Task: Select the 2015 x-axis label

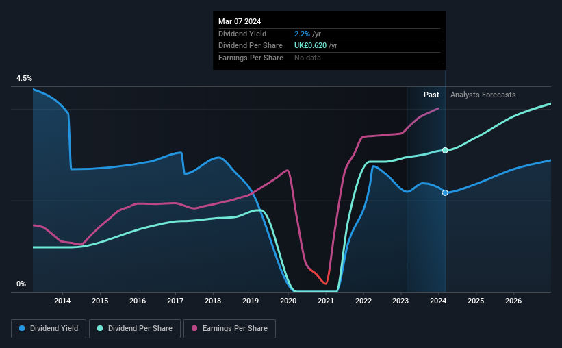Action: pos(100,301)
